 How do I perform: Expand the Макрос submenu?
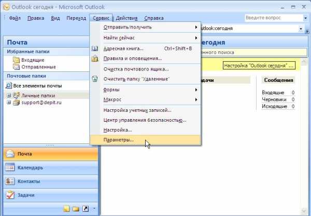click(x=145, y=99)
